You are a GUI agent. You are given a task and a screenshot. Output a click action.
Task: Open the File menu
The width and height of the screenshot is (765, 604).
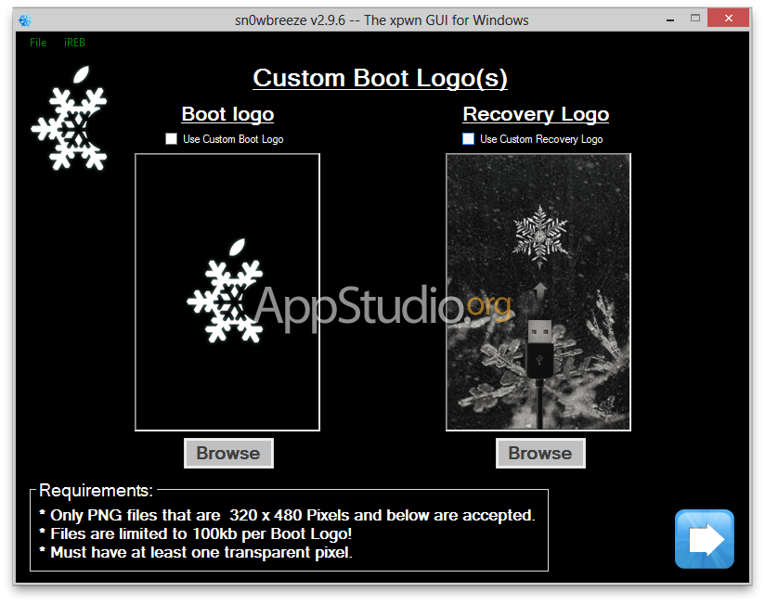(x=38, y=43)
